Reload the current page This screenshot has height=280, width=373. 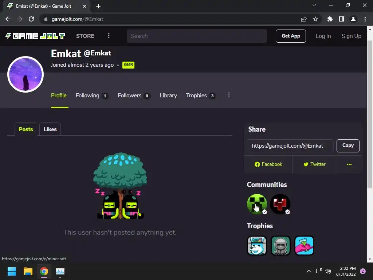31,19
